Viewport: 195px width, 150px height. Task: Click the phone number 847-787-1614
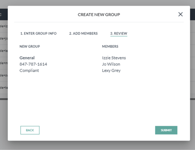33,64
